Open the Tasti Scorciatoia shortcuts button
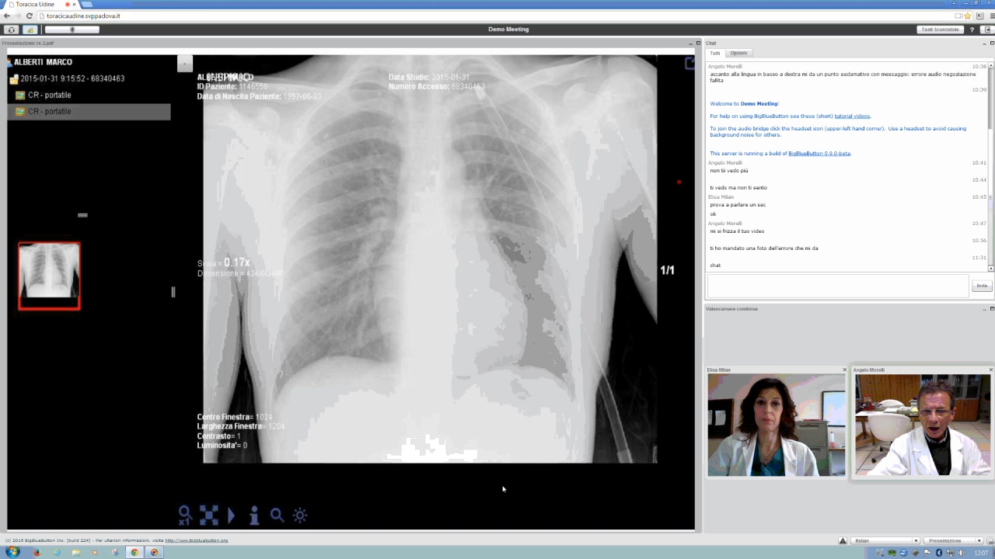 [x=941, y=30]
